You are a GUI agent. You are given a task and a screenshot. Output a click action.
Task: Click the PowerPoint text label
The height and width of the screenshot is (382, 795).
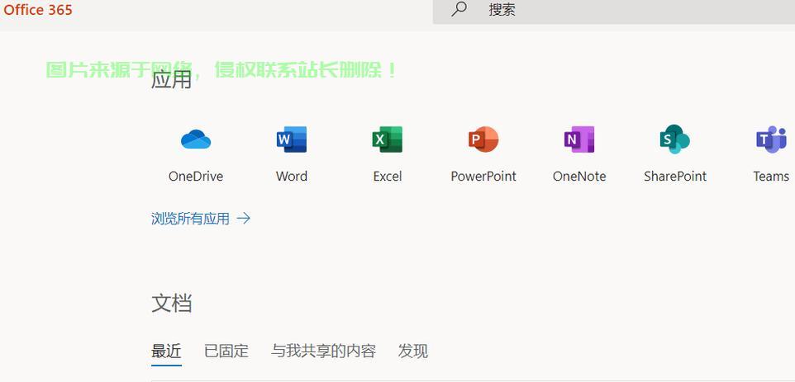pyautogui.click(x=483, y=176)
